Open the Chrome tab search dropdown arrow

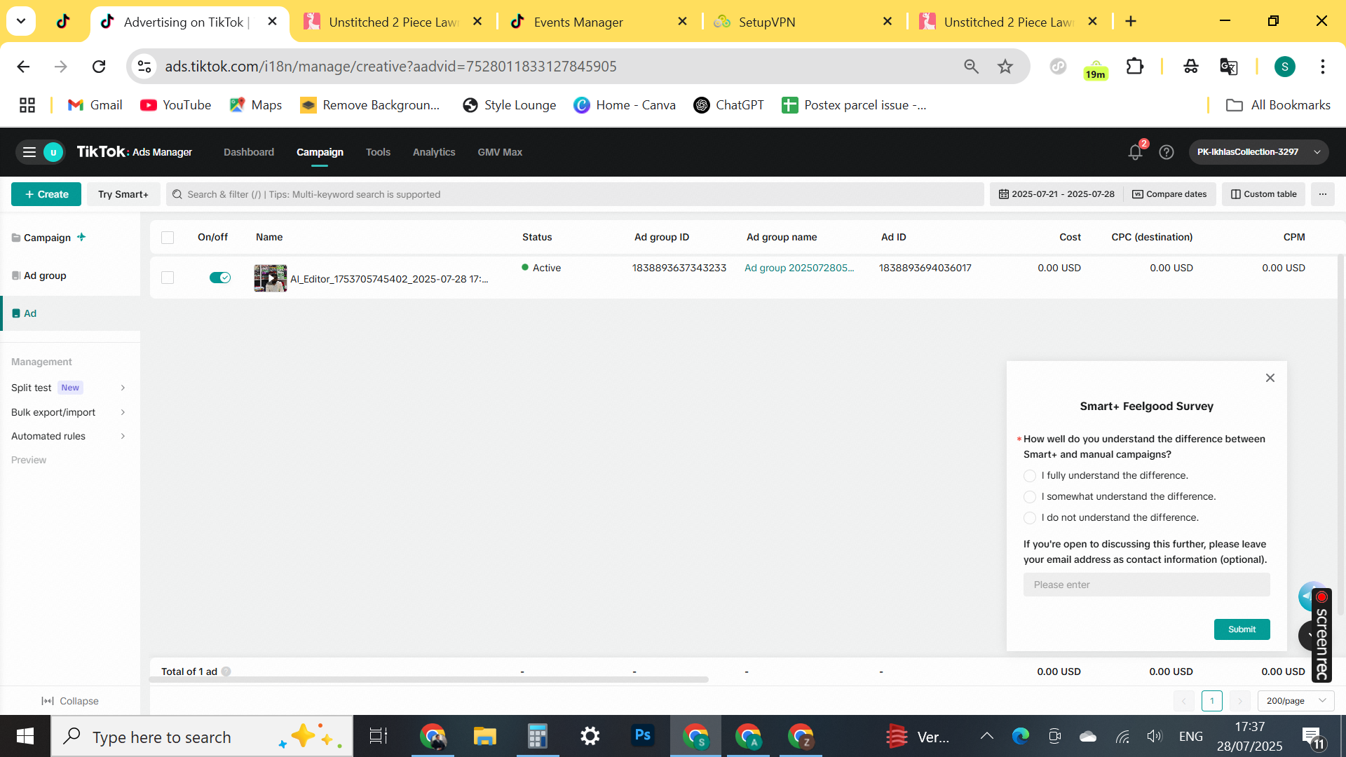[x=21, y=21]
